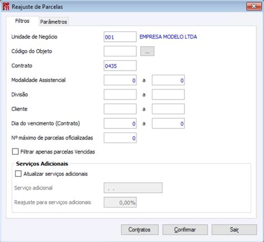Open the Código do Objeto lookup button

point(147,51)
